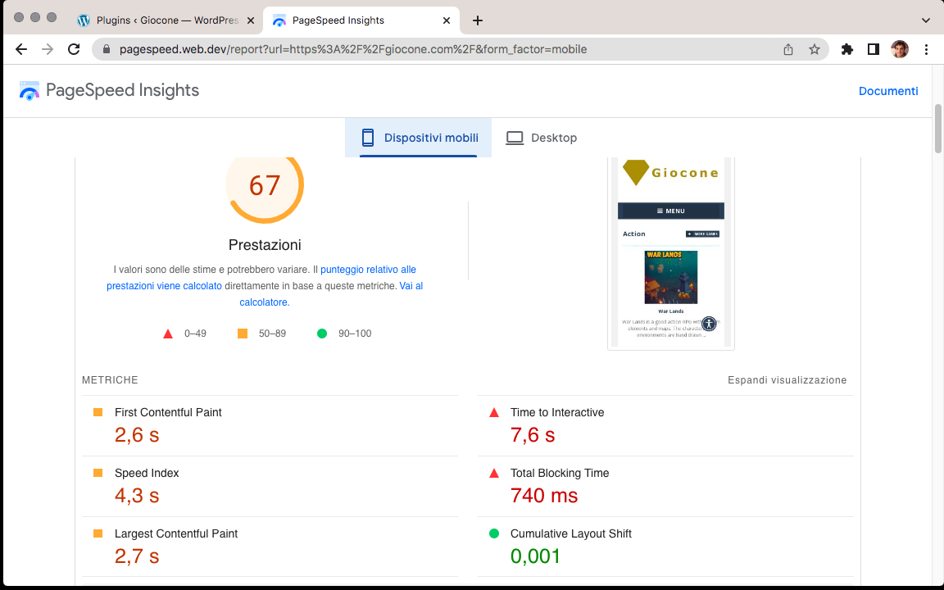
Task: Open the Extensions puzzle icon
Action: [847, 49]
